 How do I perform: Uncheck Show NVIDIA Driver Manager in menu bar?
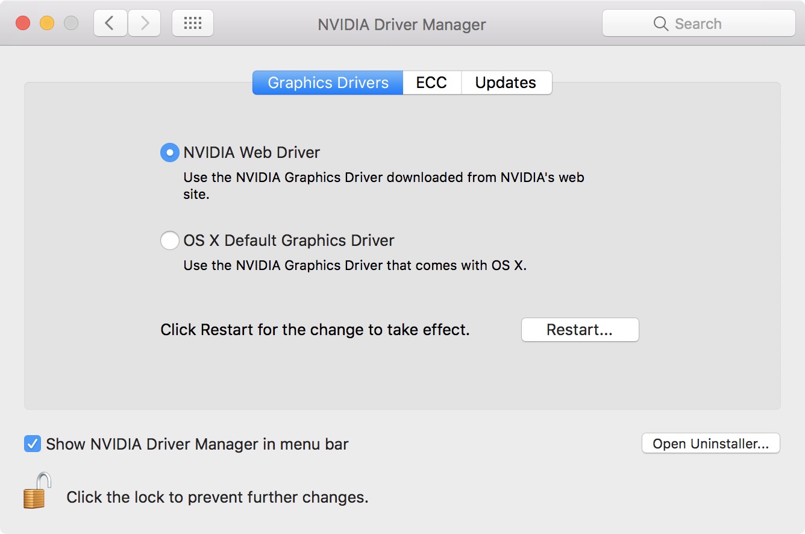pyautogui.click(x=32, y=444)
